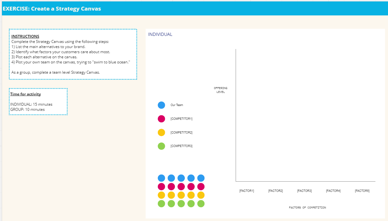This screenshot has height=221, width=388.
Task: Select the [COMPETITOR3] text label
Action: (x=181, y=146)
